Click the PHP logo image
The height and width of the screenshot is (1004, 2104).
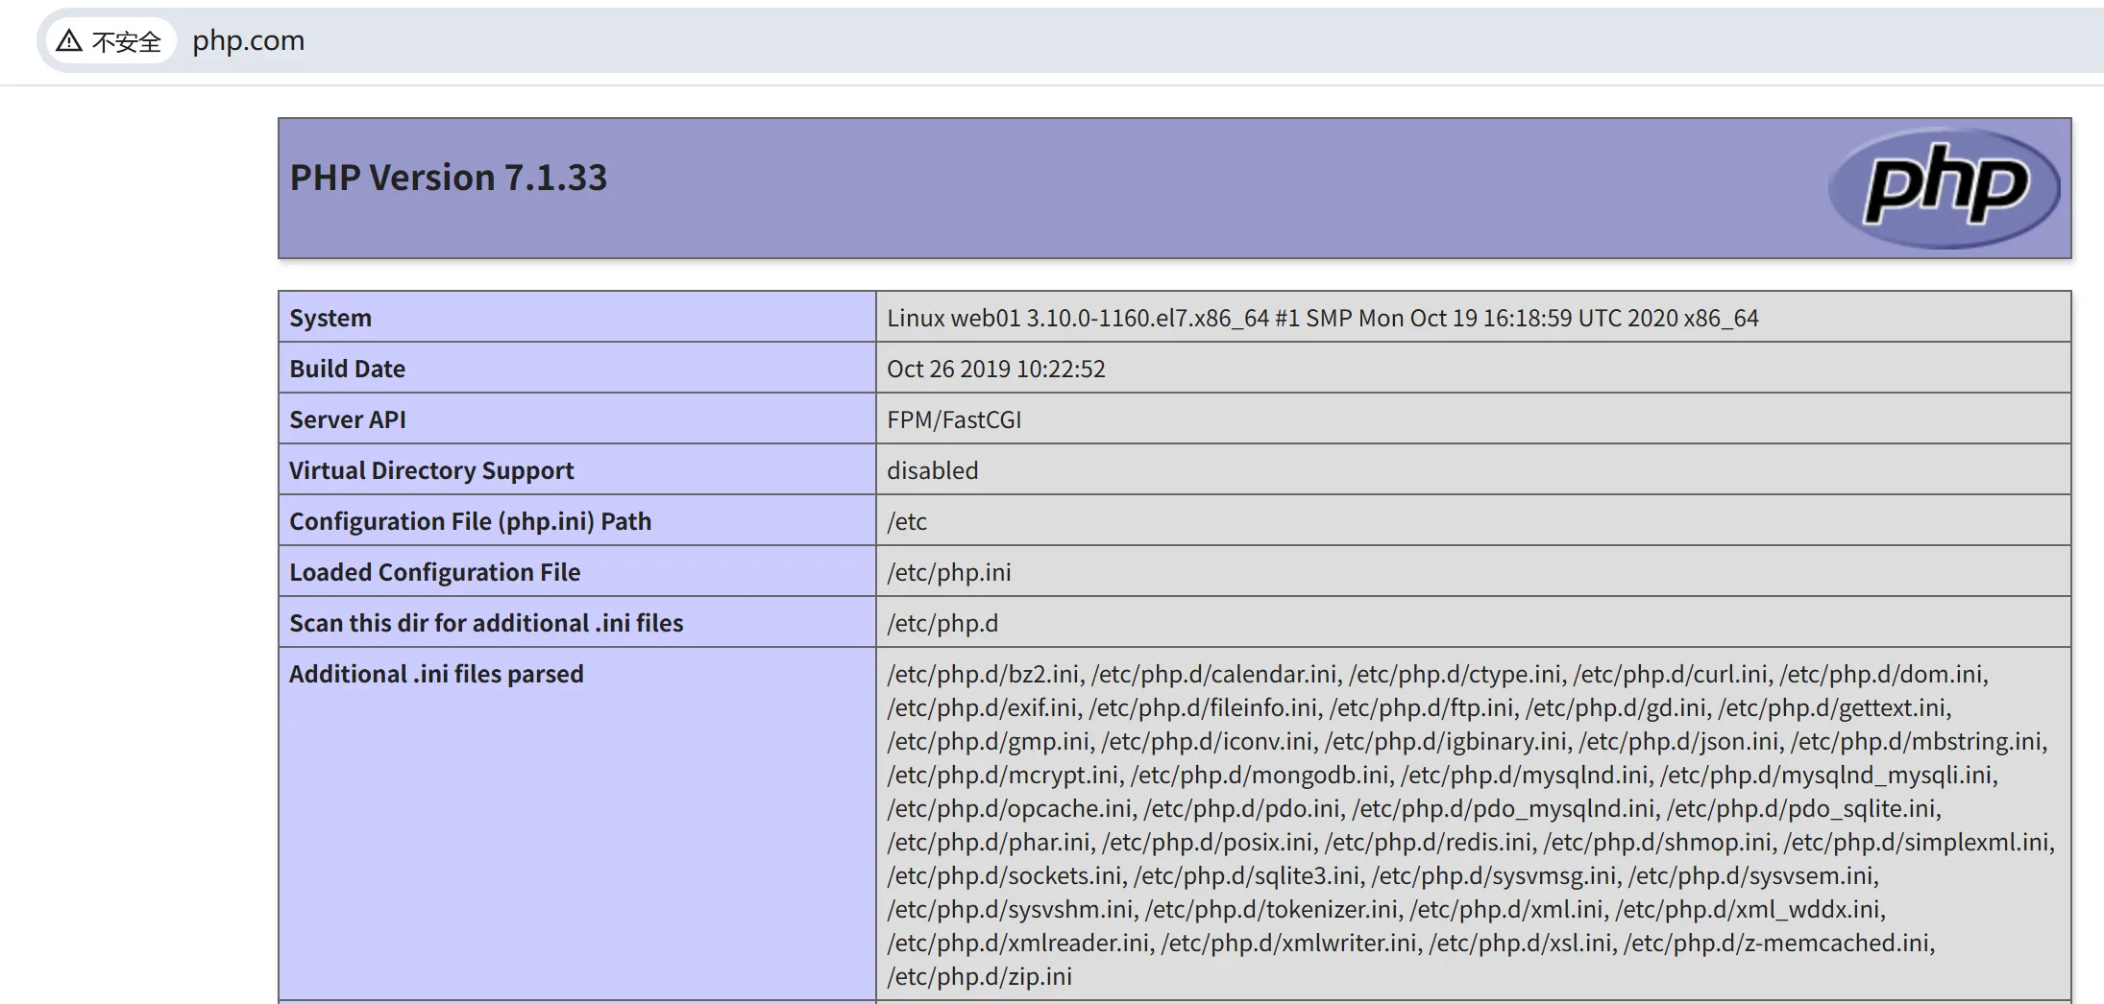pos(1944,187)
